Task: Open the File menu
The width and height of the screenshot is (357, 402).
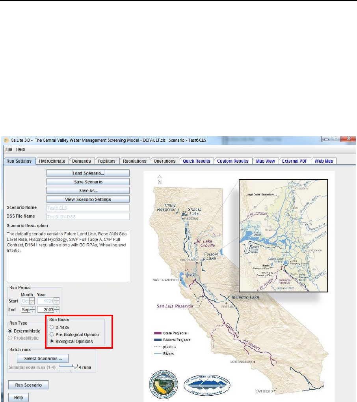Action: click(9, 149)
